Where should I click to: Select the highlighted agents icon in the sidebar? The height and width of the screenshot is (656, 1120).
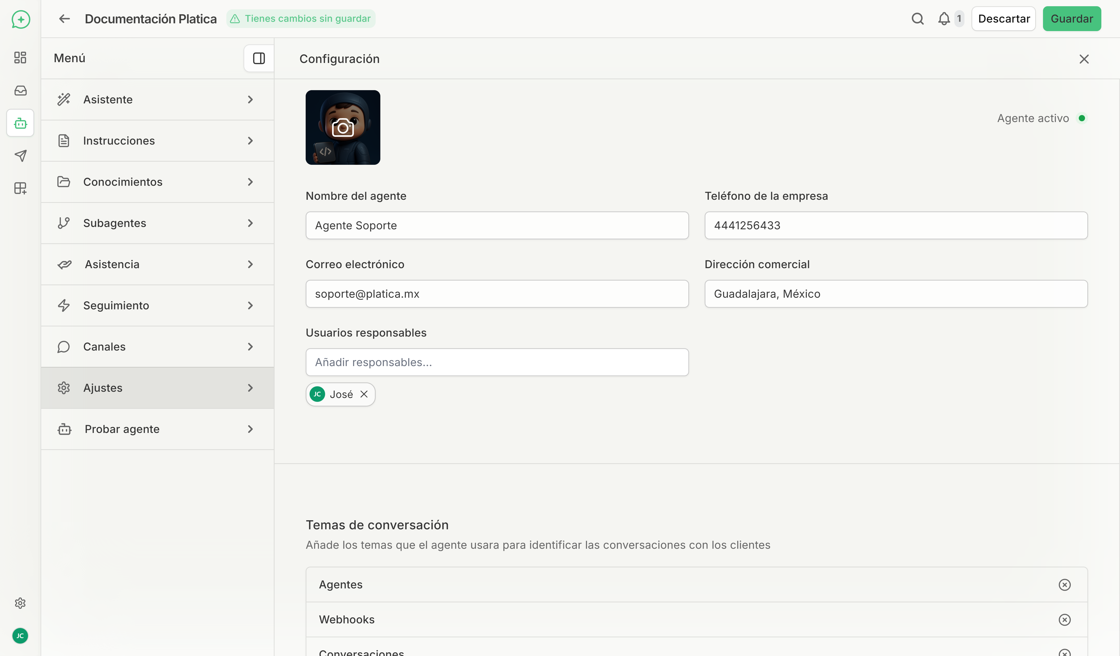pyautogui.click(x=20, y=123)
